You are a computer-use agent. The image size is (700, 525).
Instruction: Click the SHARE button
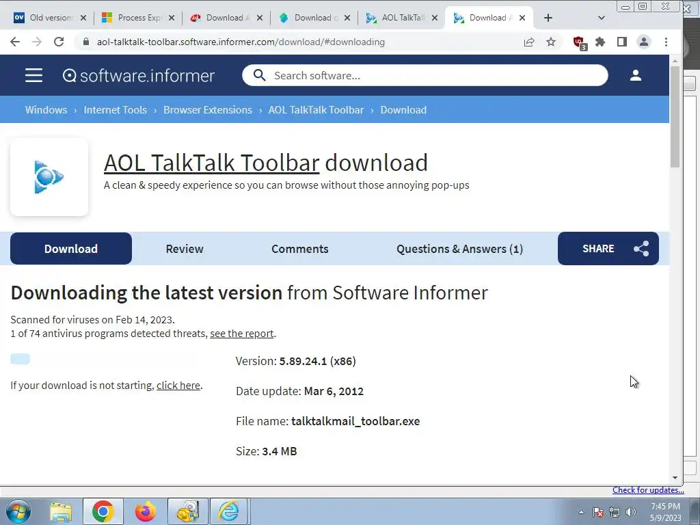click(x=608, y=248)
